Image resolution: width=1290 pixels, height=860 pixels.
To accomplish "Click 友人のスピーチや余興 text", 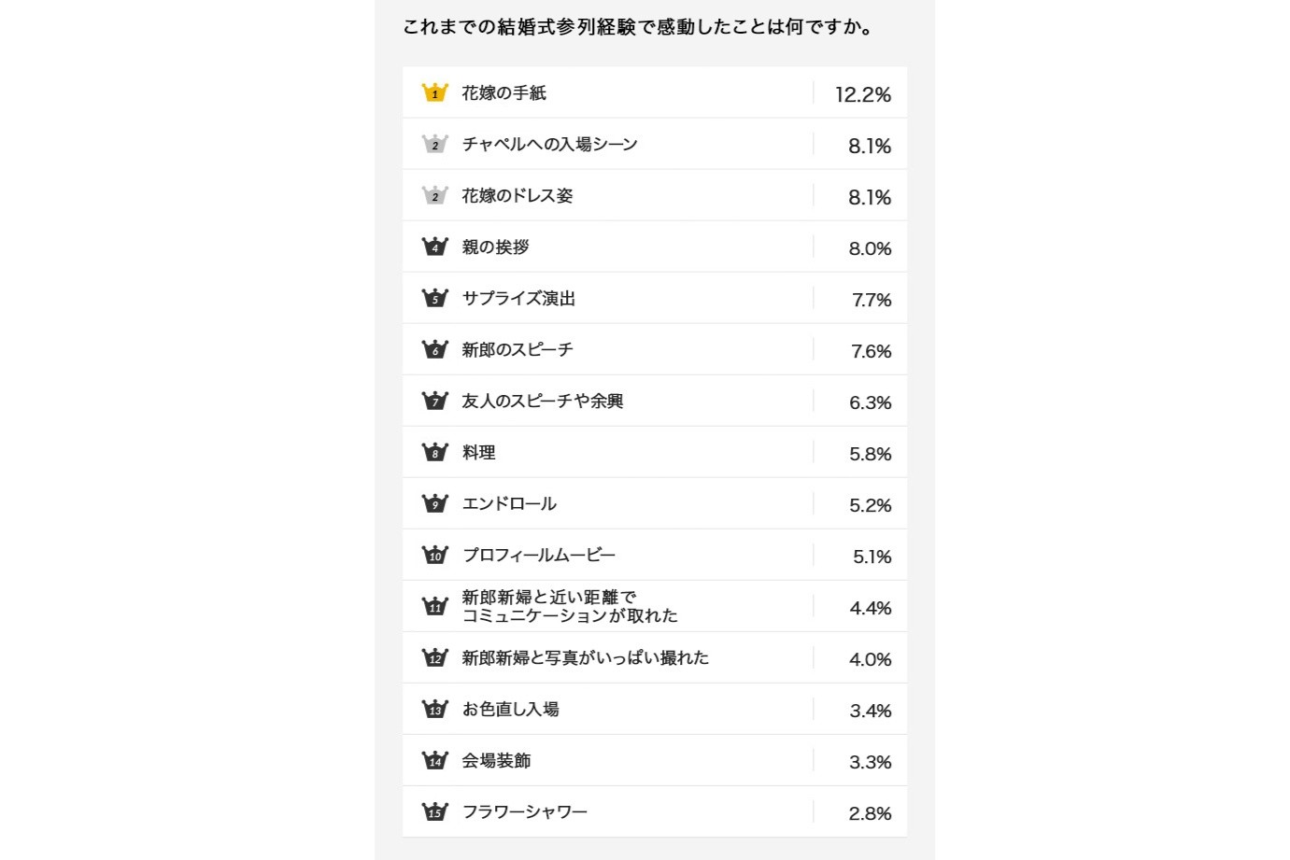I will tap(542, 401).
